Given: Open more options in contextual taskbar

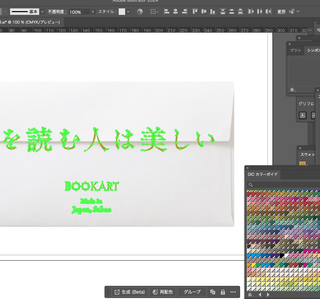Looking at the screenshot, I should (x=233, y=292).
